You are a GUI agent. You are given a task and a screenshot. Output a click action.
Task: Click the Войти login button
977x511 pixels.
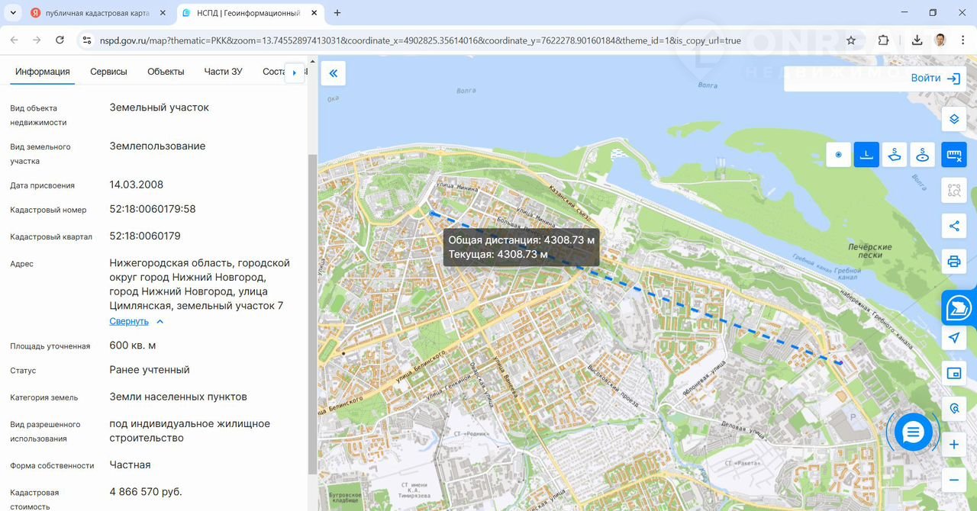[x=934, y=78]
